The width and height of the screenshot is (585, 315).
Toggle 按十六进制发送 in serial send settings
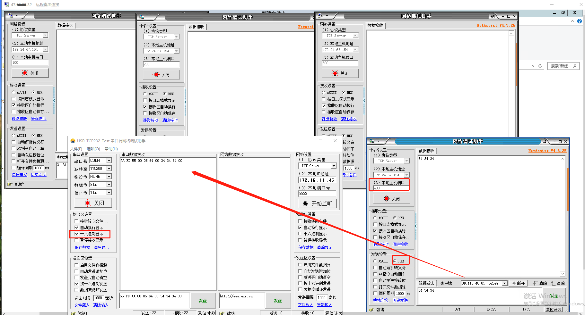pyautogui.click(x=76, y=284)
